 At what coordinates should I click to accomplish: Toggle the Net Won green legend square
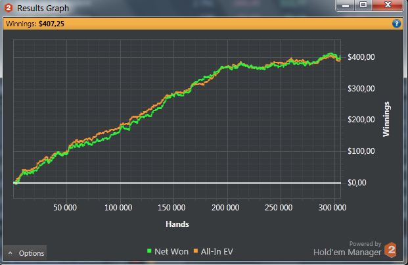149,251
